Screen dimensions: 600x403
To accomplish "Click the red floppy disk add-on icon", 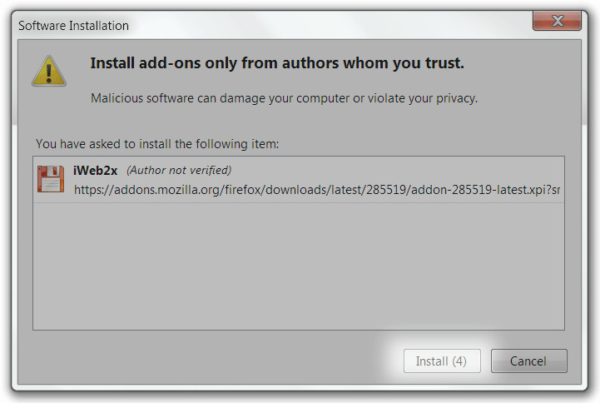I will point(51,179).
